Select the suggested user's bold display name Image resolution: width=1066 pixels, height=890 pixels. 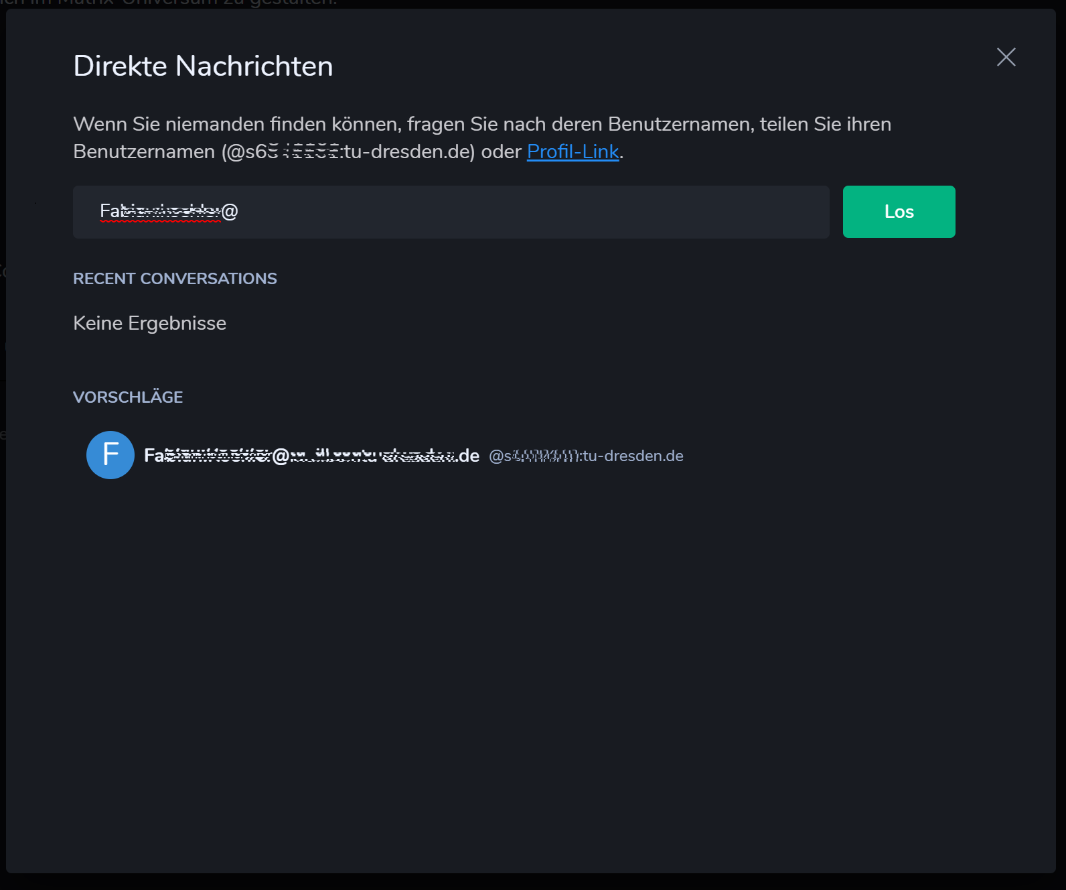pos(311,456)
